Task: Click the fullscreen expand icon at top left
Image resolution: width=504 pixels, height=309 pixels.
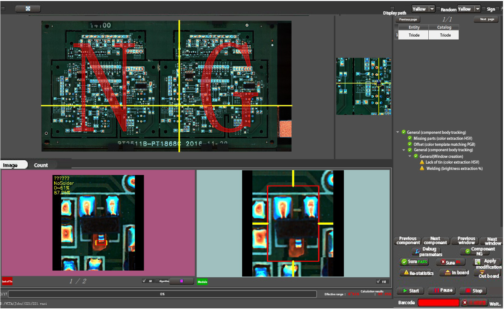Action: click(28, 9)
